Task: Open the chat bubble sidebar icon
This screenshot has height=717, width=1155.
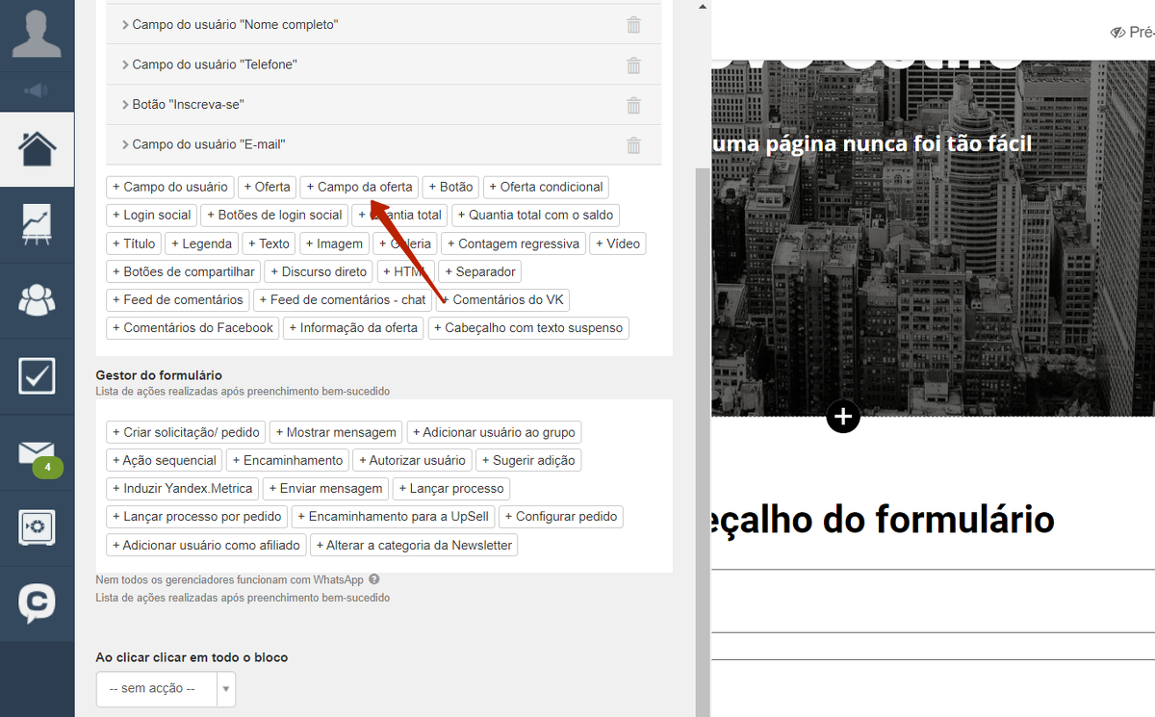Action: click(x=37, y=603)
